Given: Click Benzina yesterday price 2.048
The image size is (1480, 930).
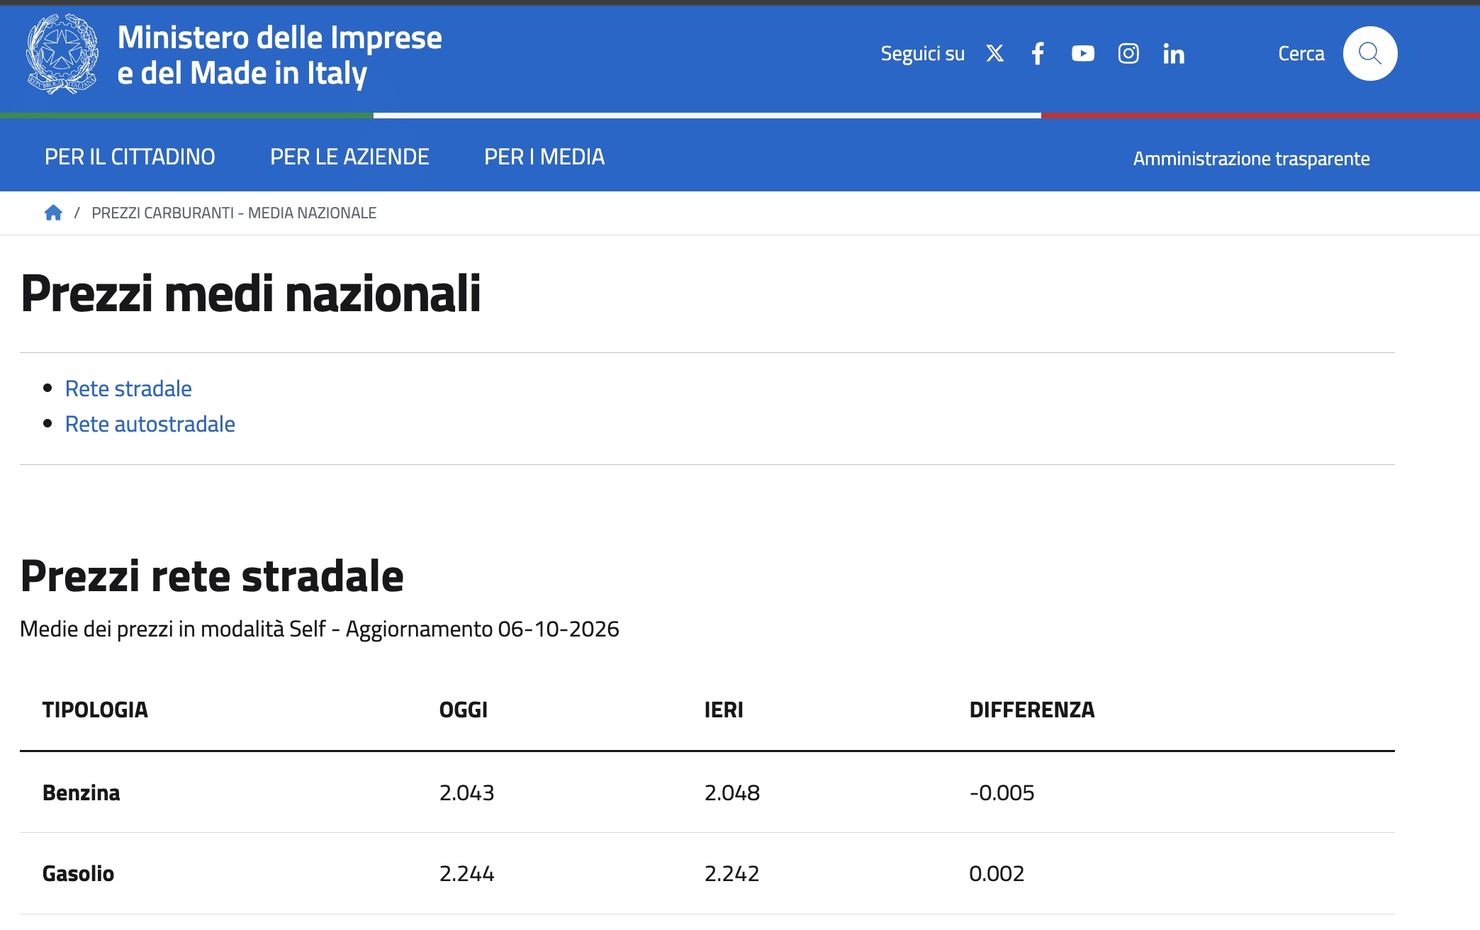Looking at the screenshot, I should [x=732, y=792].
